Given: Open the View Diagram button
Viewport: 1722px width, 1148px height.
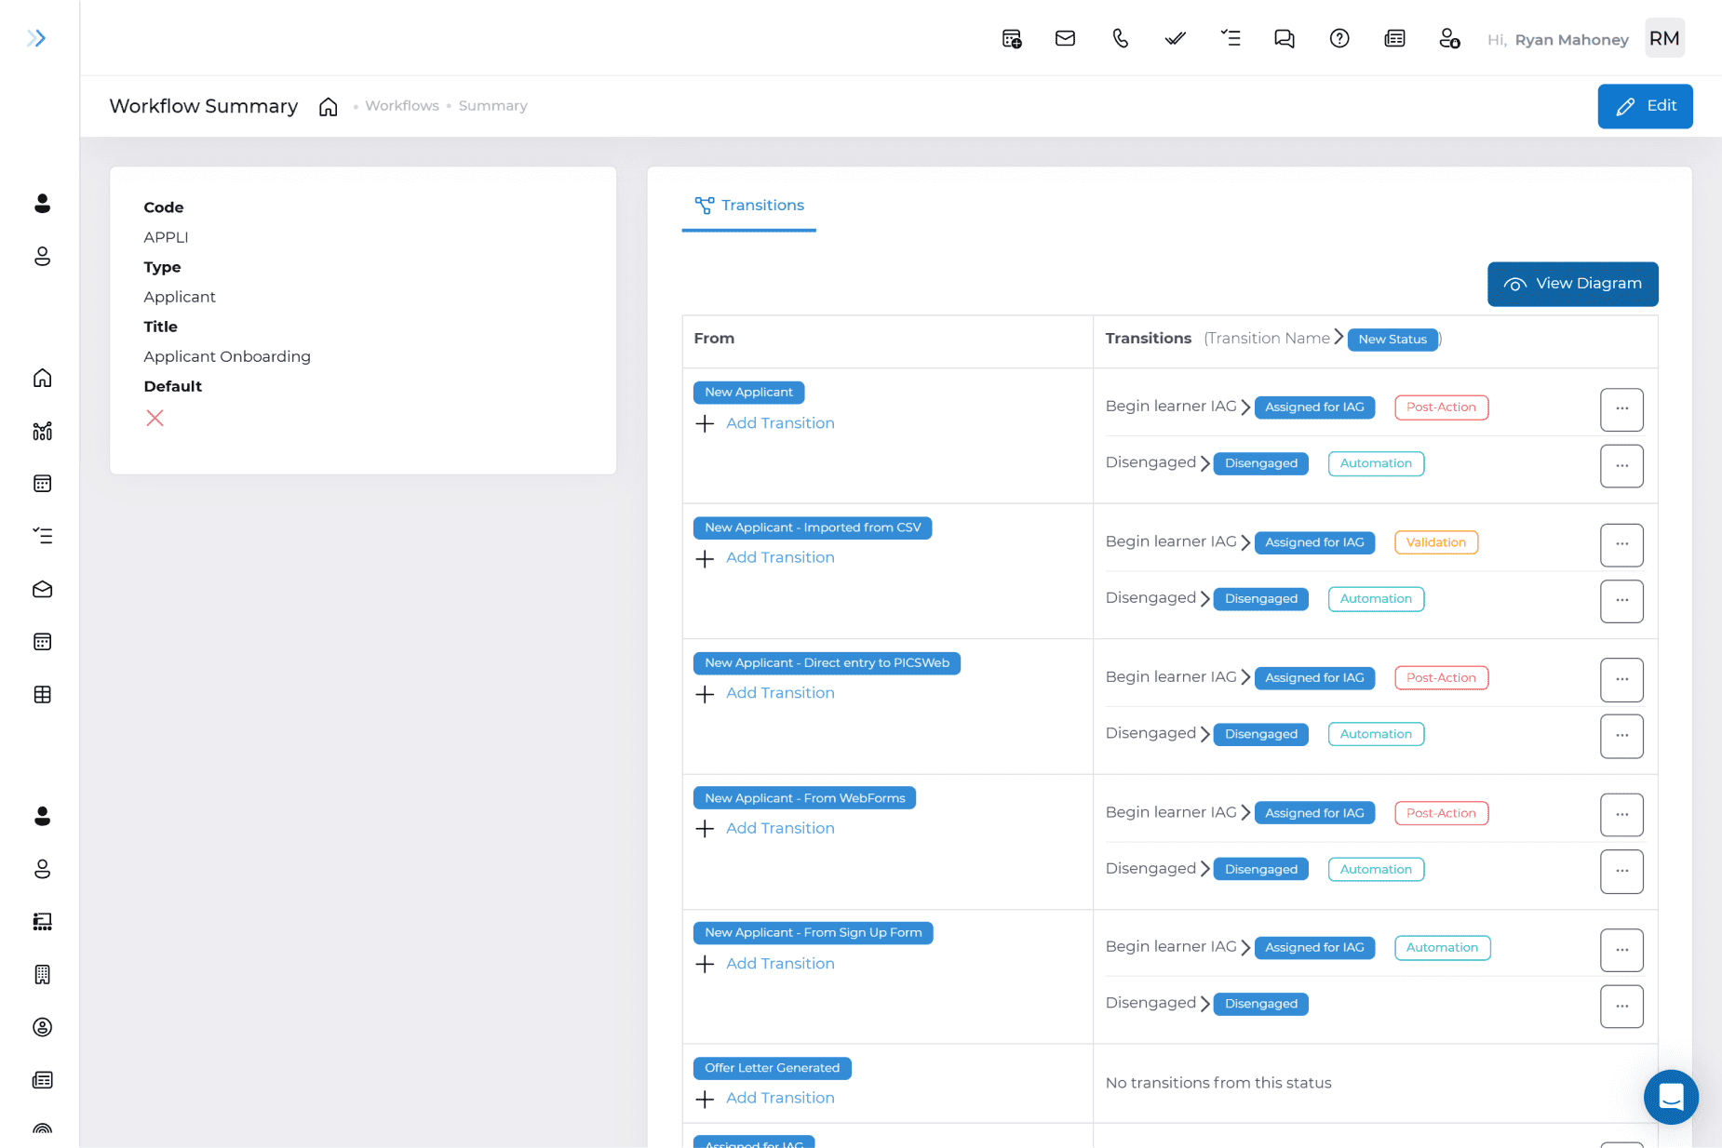Looking at the screenshot, I should pos(1572,284).
